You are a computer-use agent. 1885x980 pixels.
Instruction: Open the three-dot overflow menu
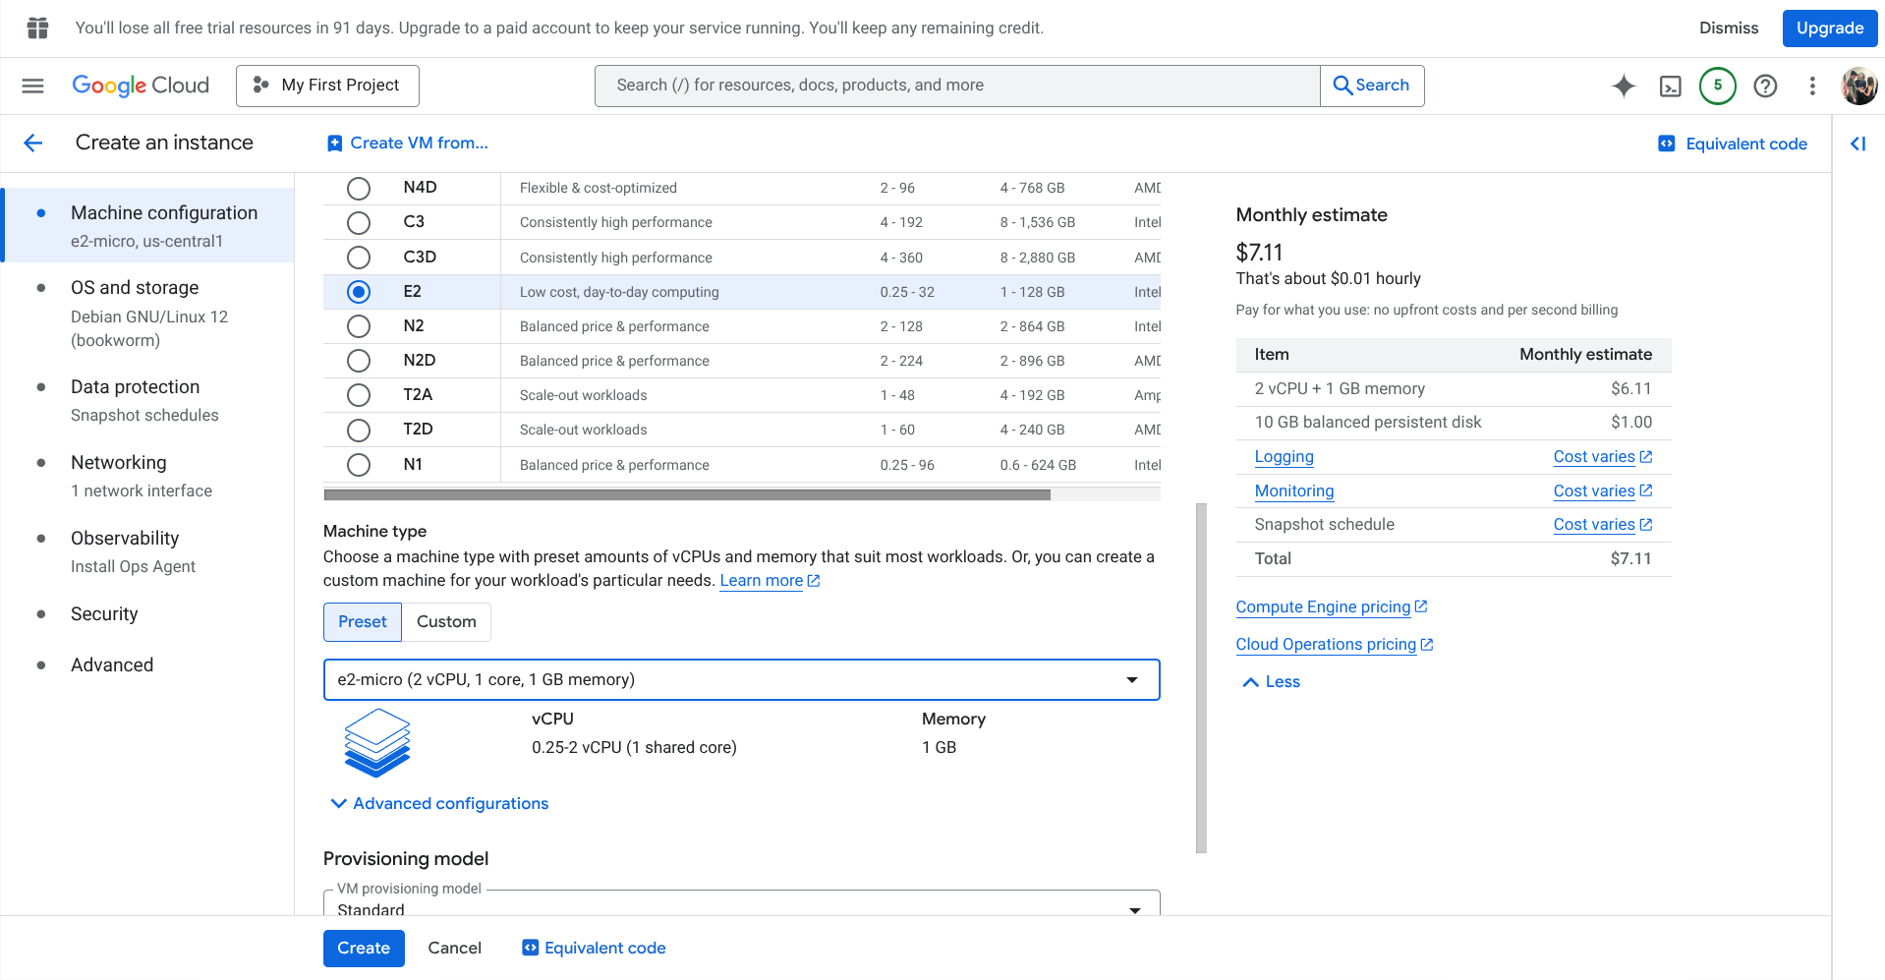[1812, 86]
